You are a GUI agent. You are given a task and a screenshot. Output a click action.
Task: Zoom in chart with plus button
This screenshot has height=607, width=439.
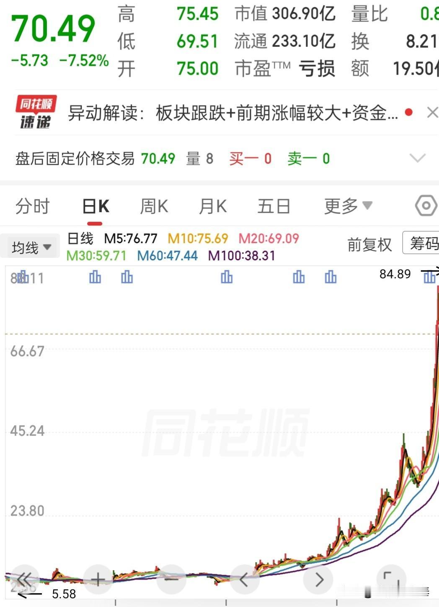point(98,579)
